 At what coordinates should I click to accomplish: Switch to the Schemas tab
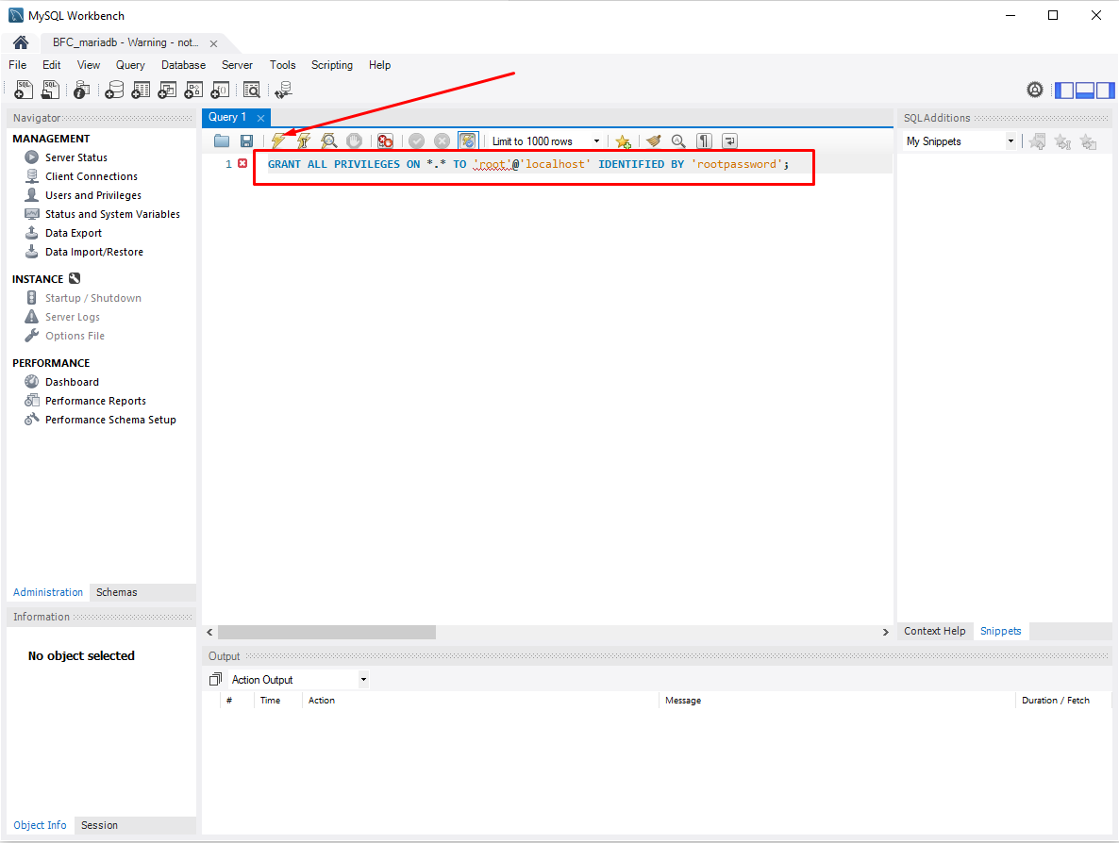click(116, 592)
